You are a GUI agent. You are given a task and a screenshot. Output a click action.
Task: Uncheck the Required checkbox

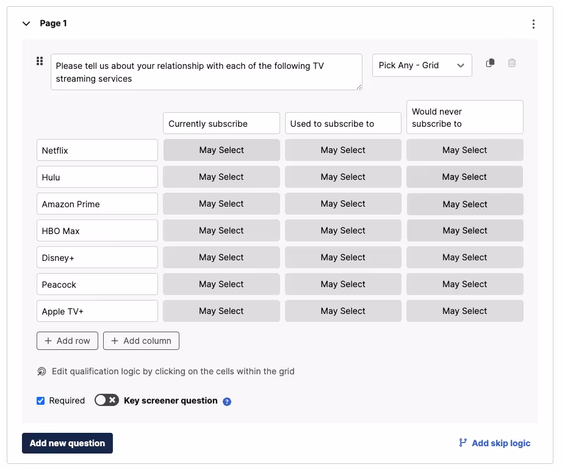pyautogui.click(x=40, y=401)
